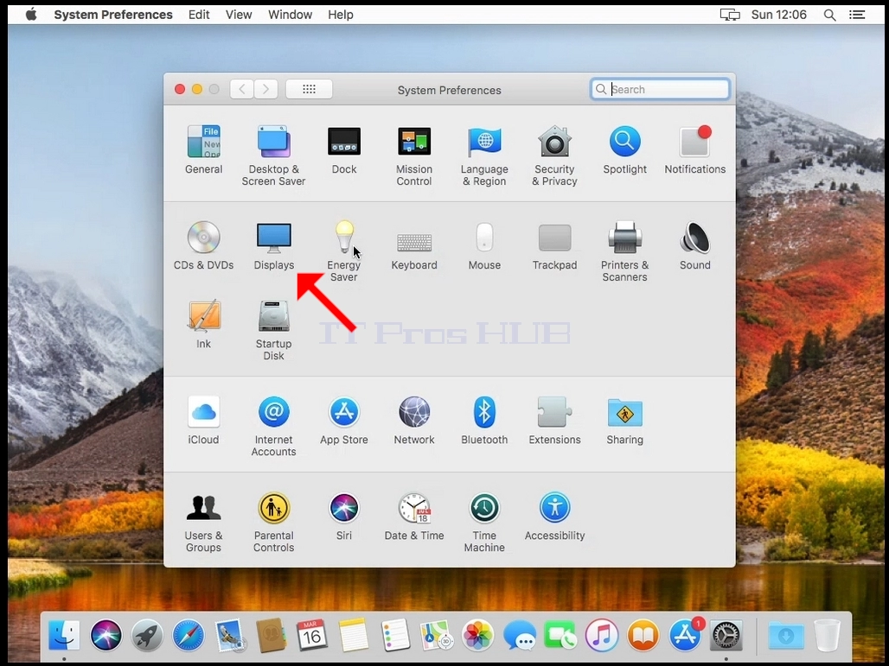Open iTunes from the Dock
The image size is (889, 666).
[x=602, y=635]
